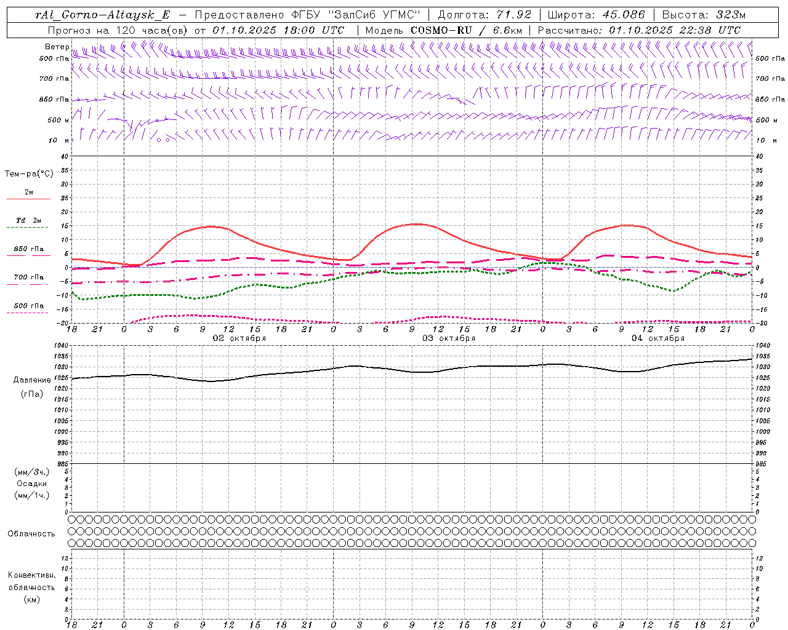Click the forecast start time 01.10.2025 18:00 UTC
This screenshot has width=788, height=630.
(x=278, y=30)
